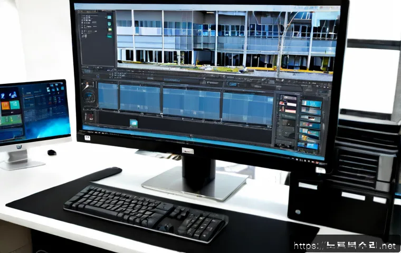Click the yellow-green square icon in the dark side panel
This screenshot has width=401, height=253.
click(110, 30)
